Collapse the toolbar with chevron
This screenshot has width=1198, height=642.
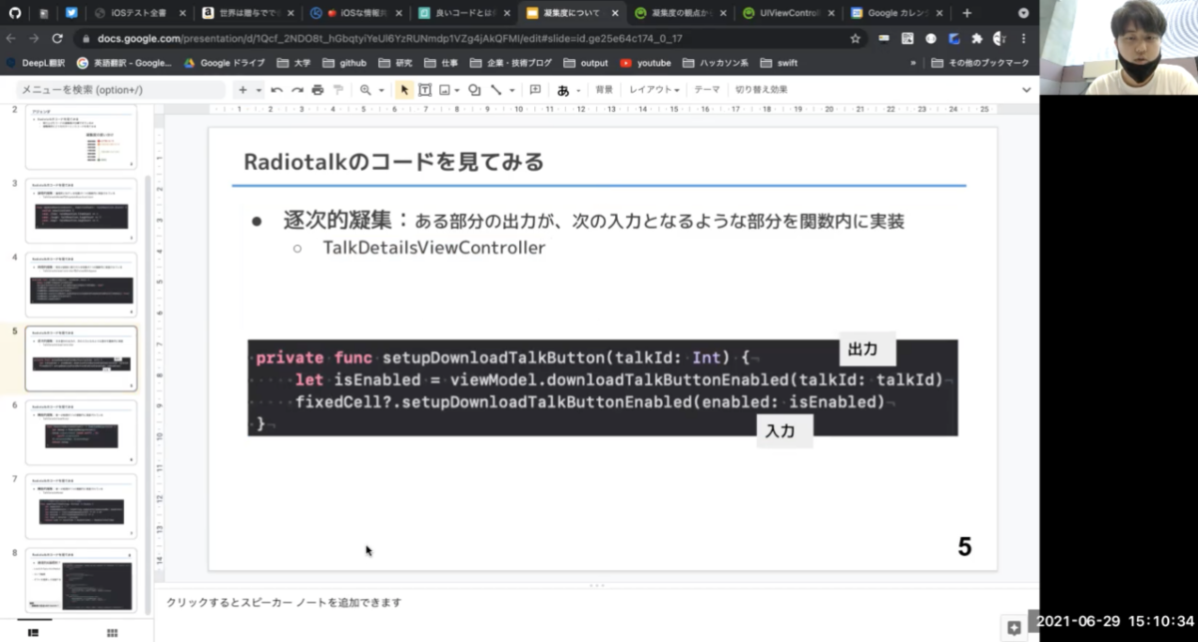[1025, 90]
